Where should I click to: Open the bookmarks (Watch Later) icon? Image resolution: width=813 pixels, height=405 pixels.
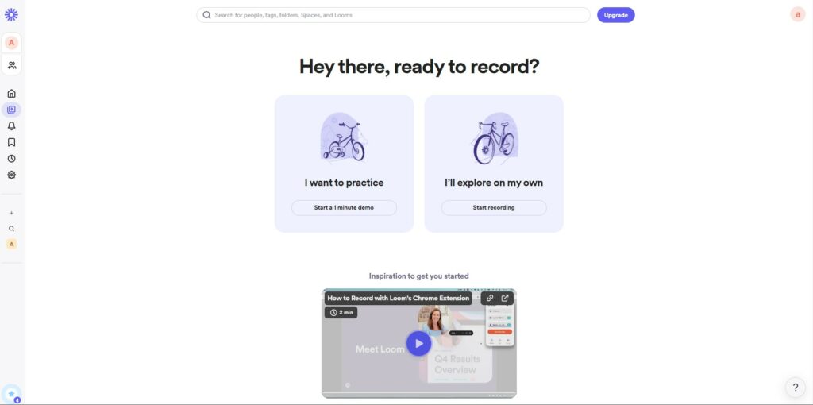11,142
